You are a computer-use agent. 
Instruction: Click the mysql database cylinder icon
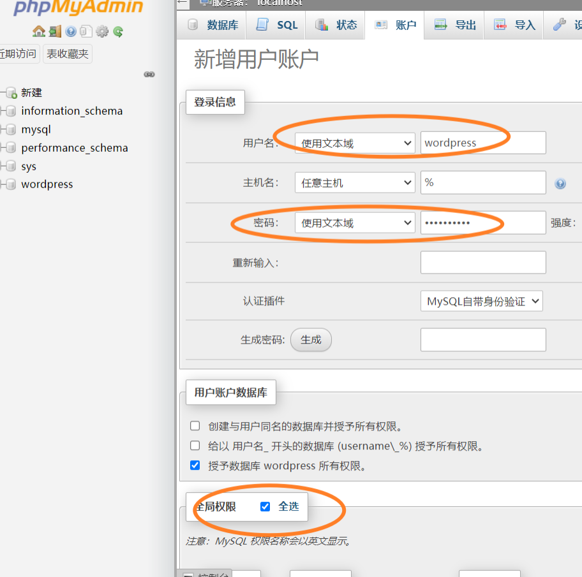point(11,129)
